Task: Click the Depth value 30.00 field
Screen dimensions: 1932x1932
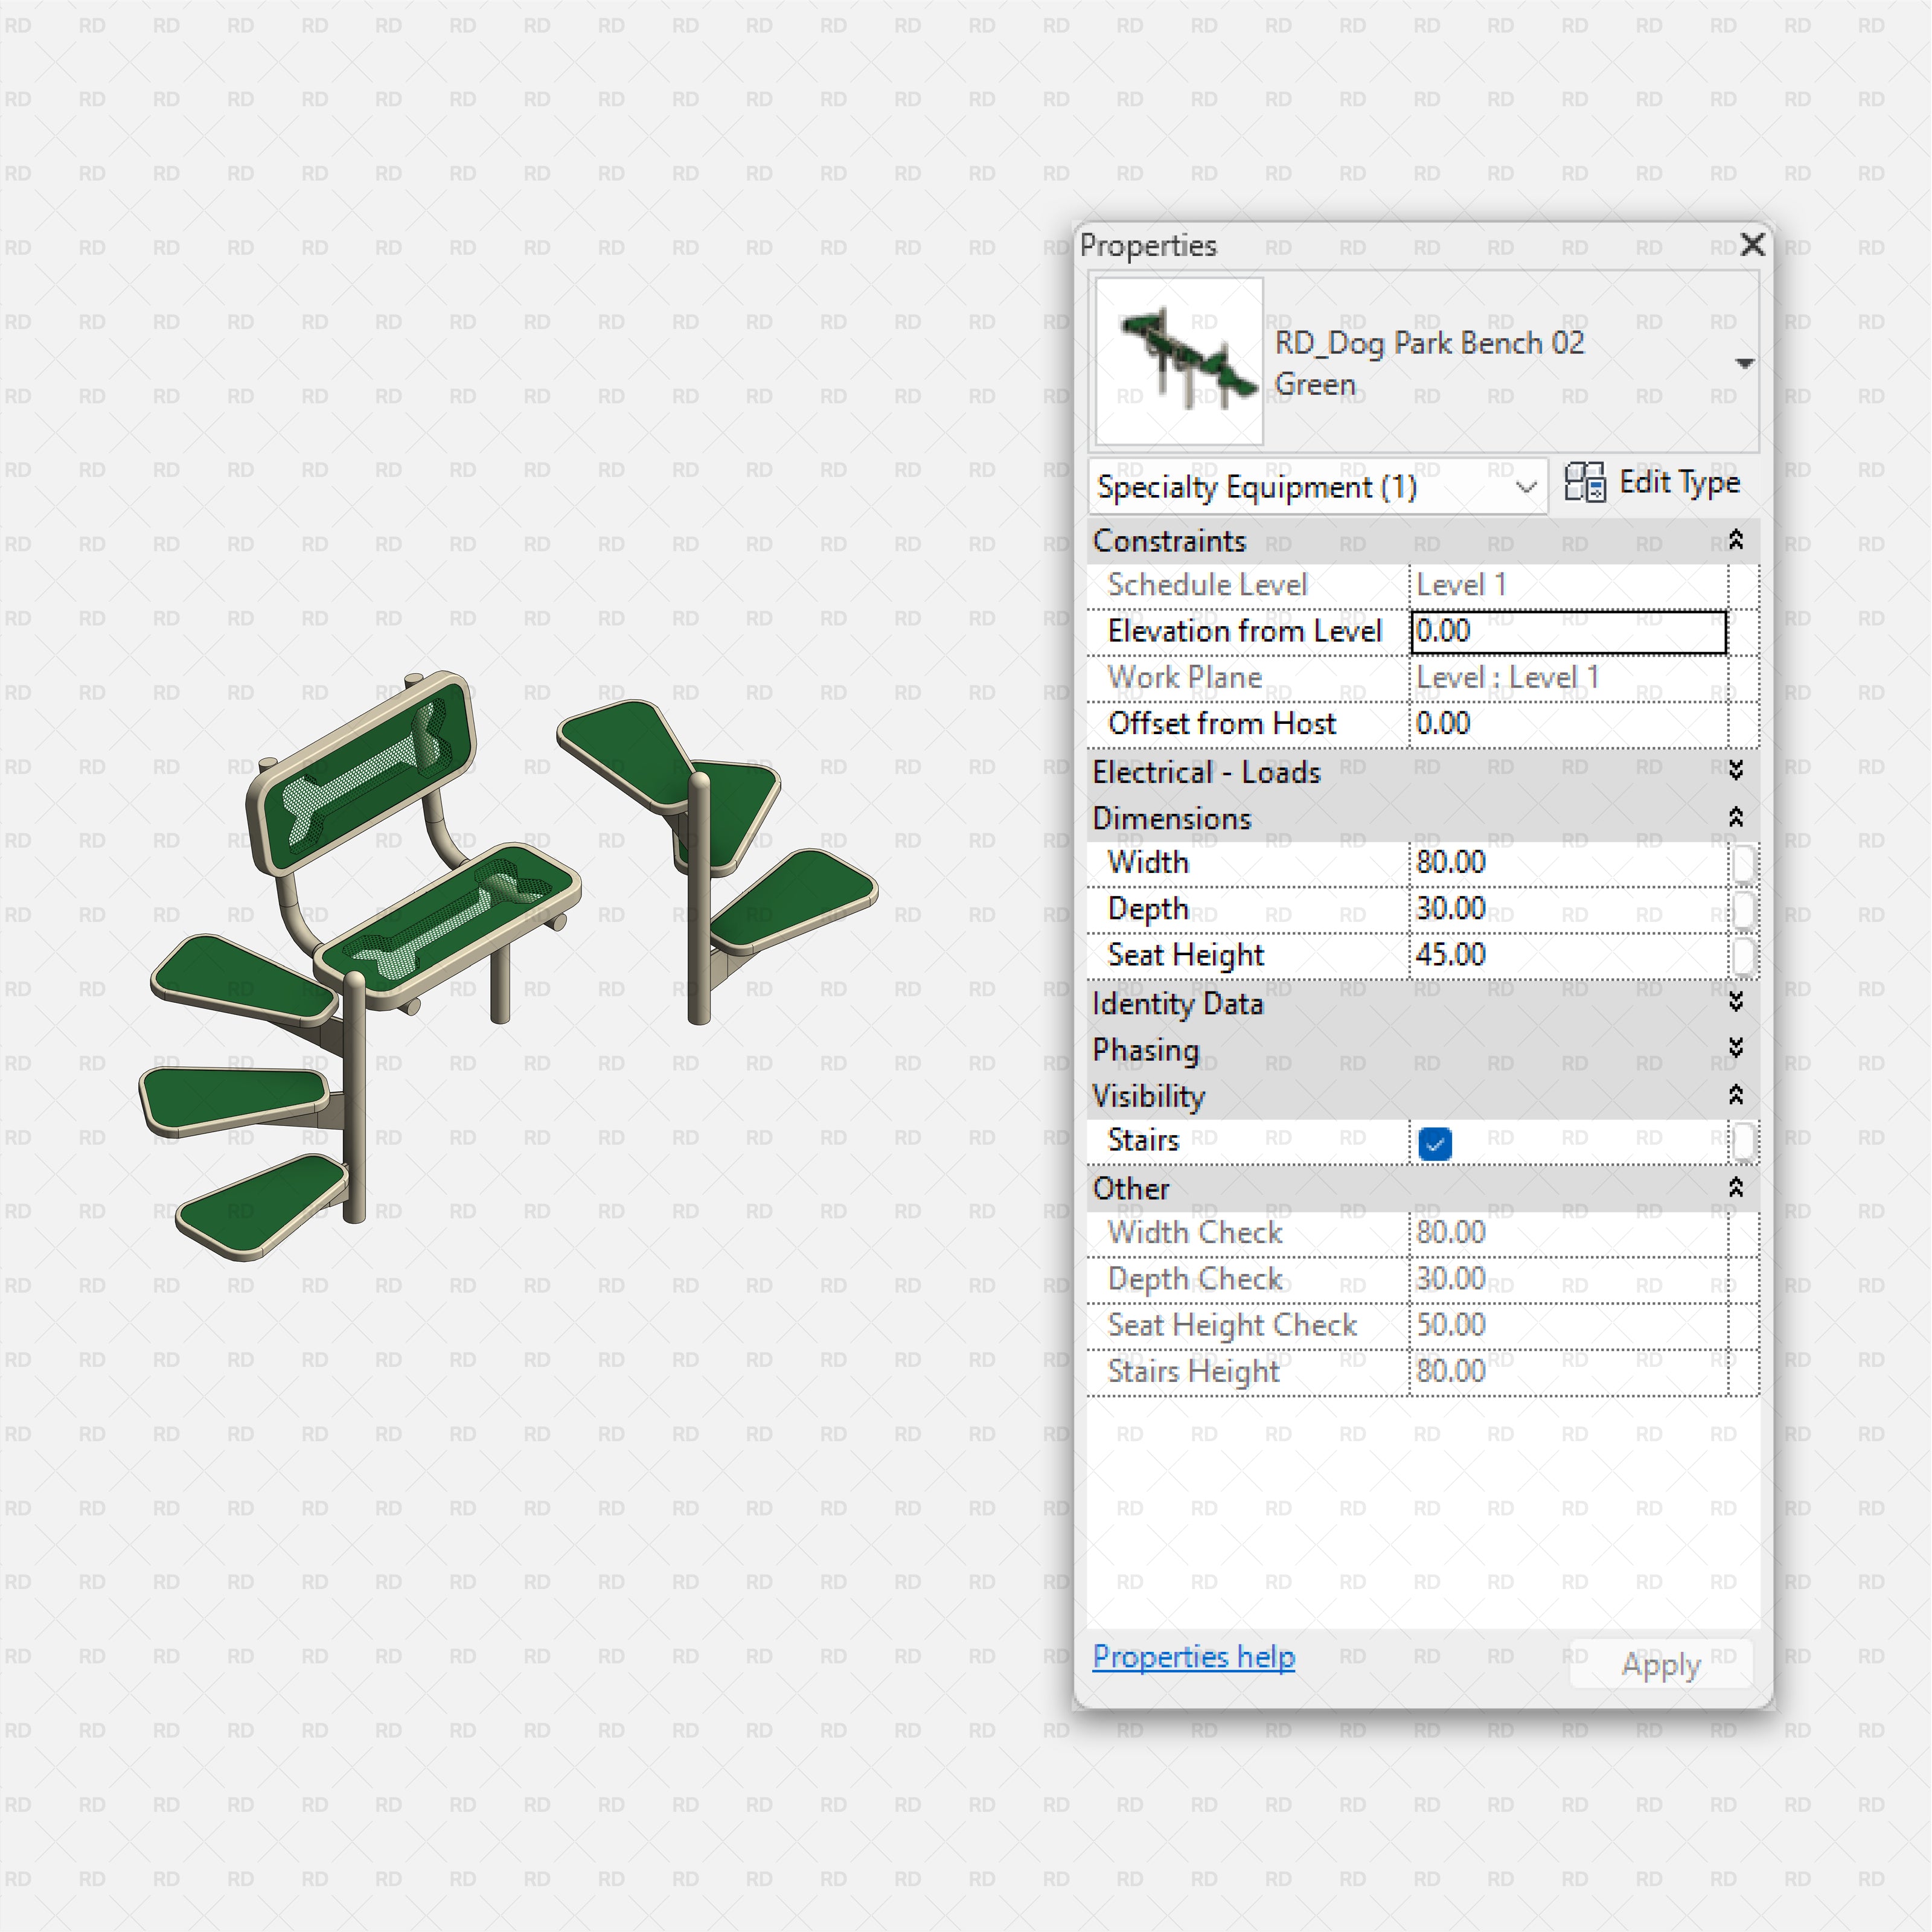Action: coord(1568,909)
